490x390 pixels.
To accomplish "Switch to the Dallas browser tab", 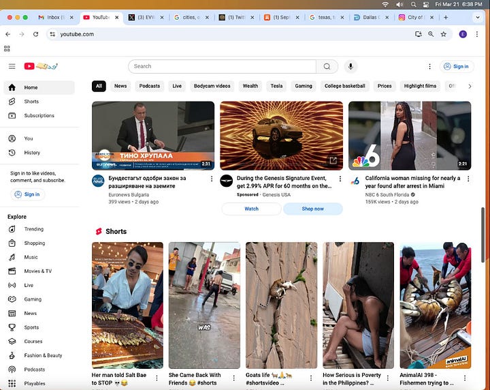I will [x=371, y=18].
